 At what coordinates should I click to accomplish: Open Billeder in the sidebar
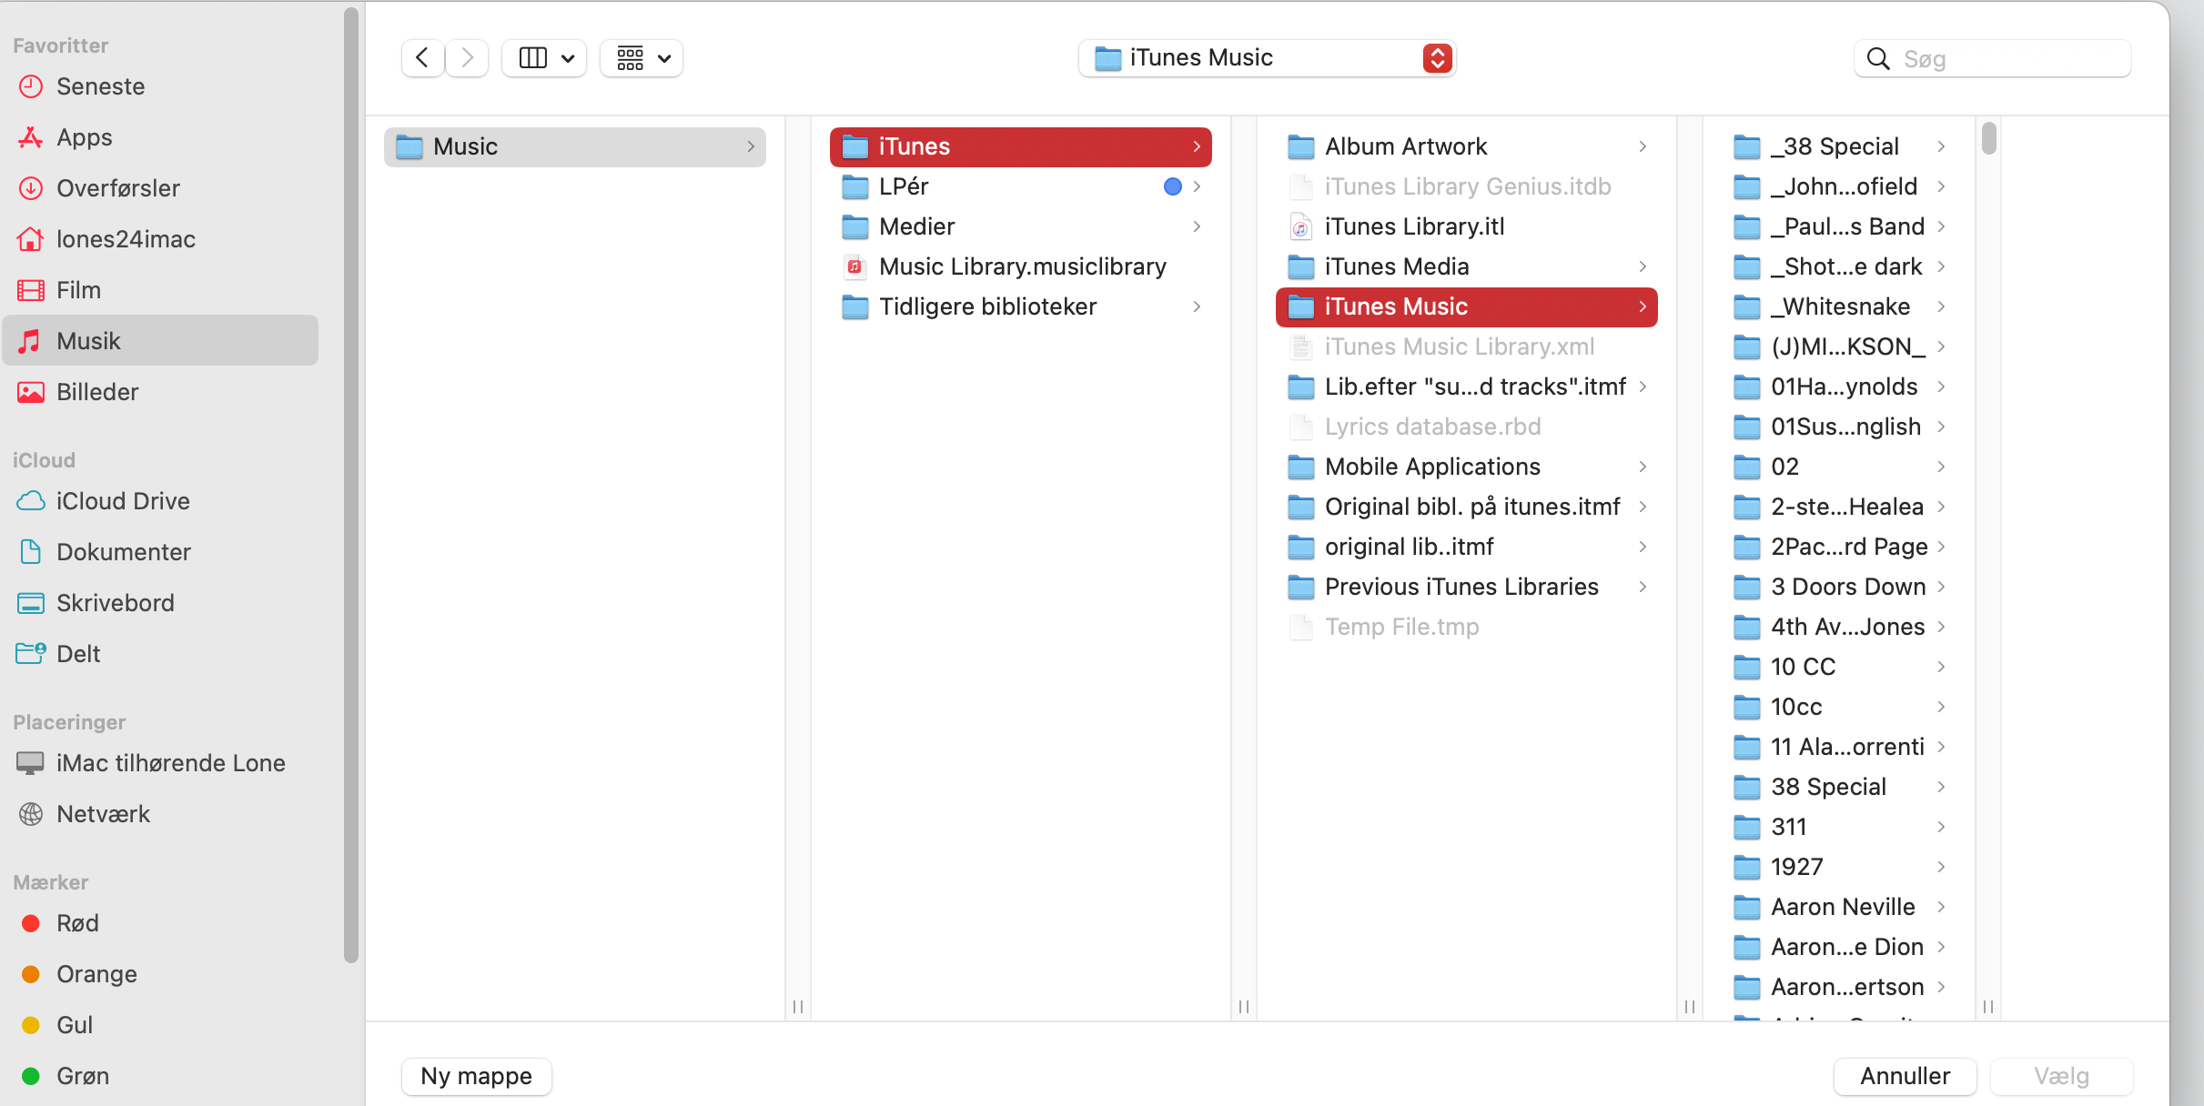160,392
